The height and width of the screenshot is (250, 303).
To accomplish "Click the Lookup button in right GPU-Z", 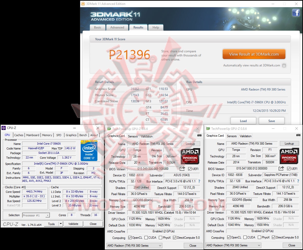I will coord(289,144).
